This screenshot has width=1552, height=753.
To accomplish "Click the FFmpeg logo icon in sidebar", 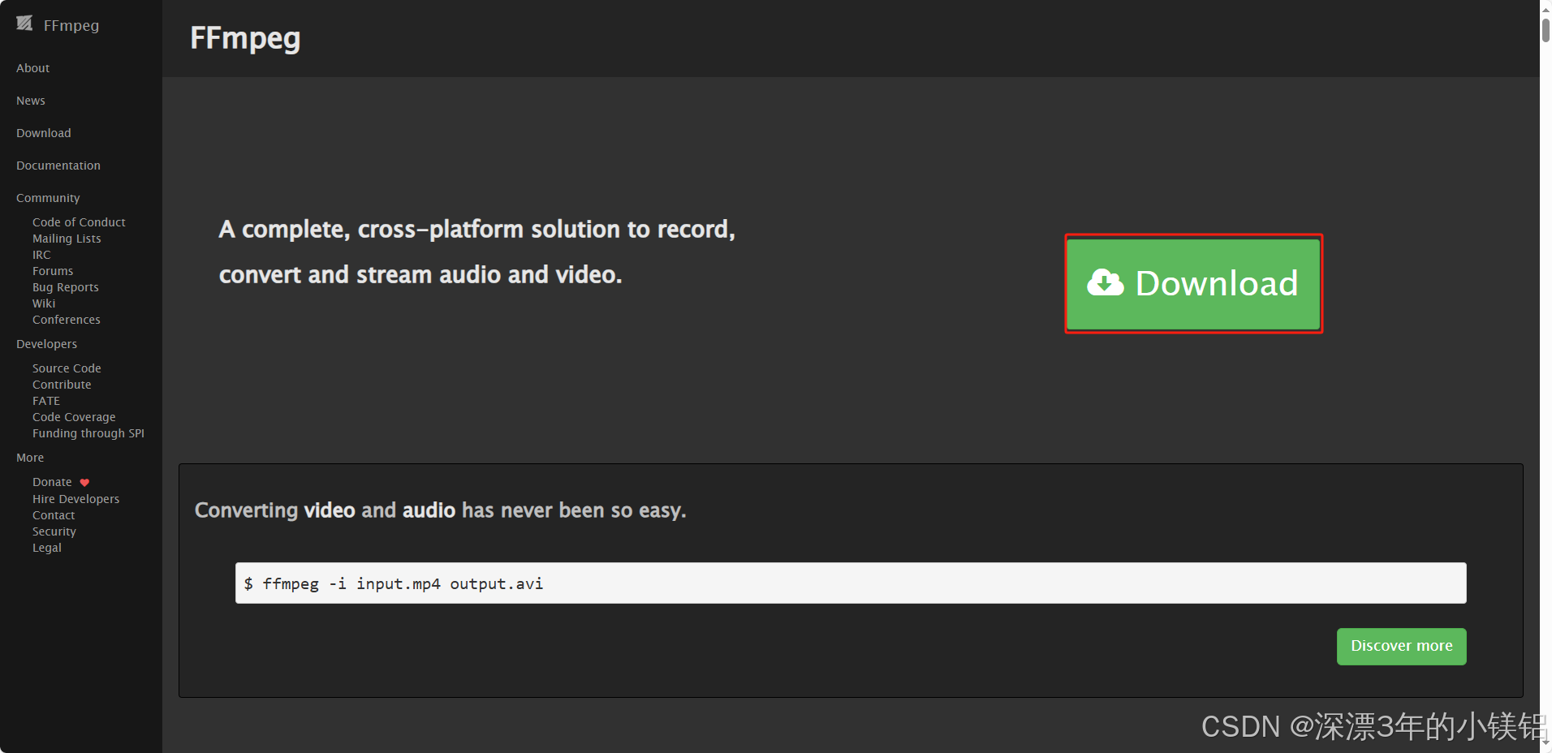I will (x=24, y=24).
